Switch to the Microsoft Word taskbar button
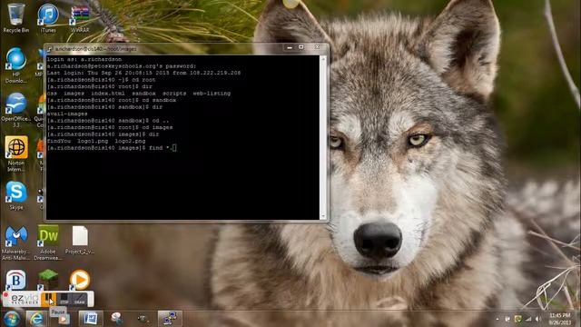 90,319
